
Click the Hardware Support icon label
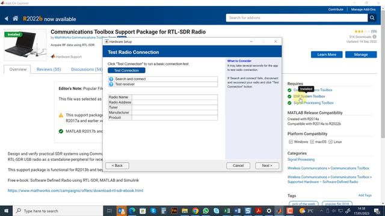[x=66, y=56]
